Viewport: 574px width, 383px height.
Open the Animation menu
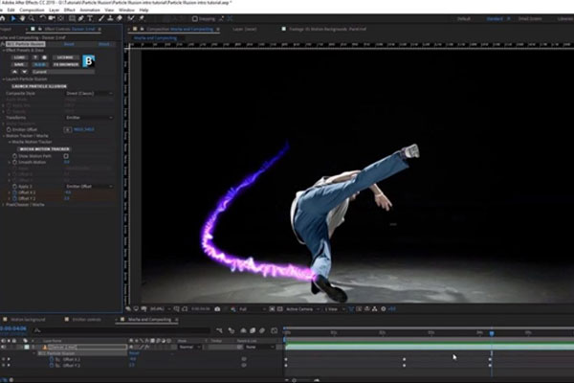tap(90, 10)
